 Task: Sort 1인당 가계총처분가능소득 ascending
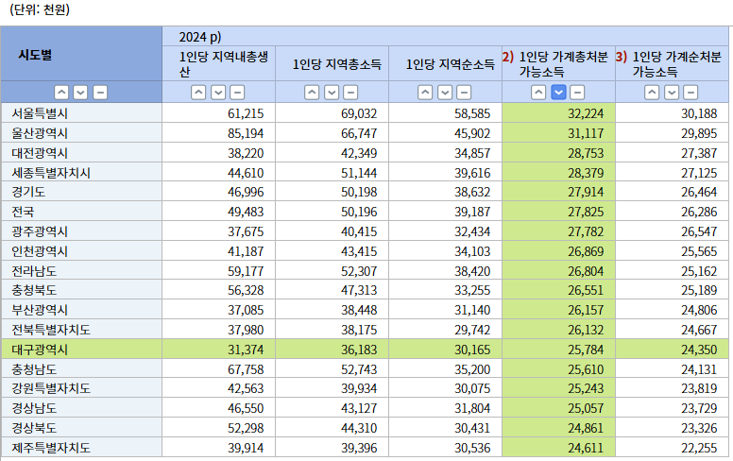point(538,93)
